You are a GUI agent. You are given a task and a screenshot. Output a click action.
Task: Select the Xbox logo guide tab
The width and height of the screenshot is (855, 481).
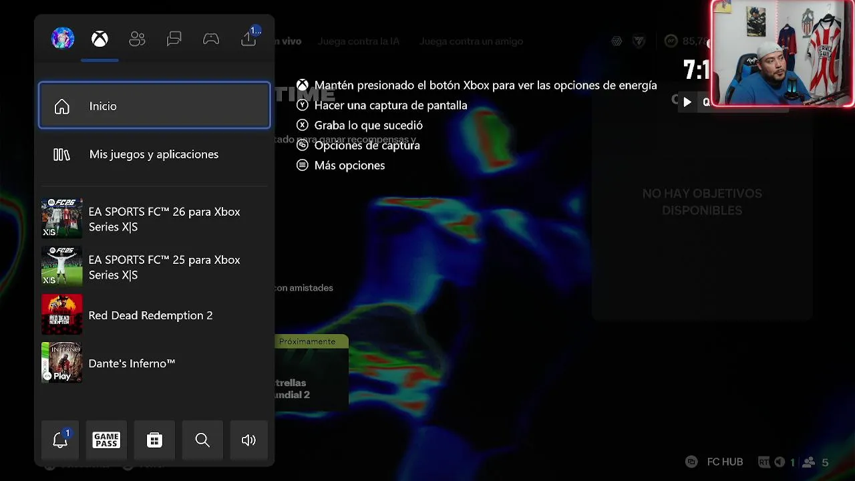tap(100, 39)
